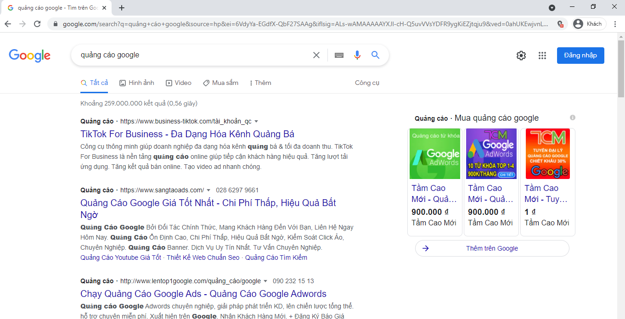625x319 pixels.
Task: Switch to Hình ảnh results tab
Action: 137,83
